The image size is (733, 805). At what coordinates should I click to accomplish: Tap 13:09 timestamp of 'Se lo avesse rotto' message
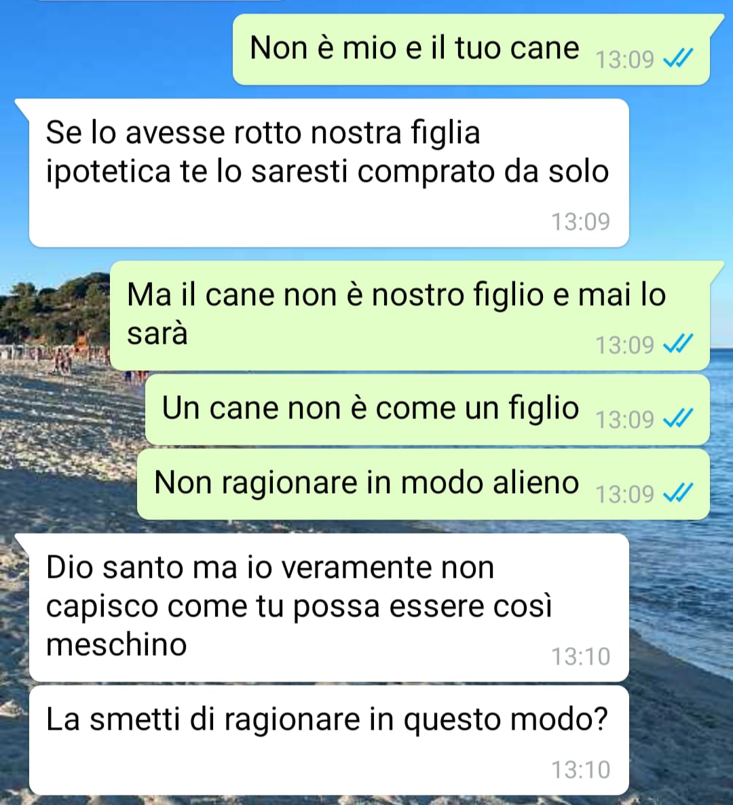[x=580, y=222]
